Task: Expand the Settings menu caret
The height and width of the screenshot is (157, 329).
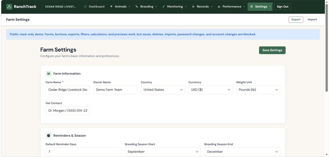Action: tap(270, 7)
